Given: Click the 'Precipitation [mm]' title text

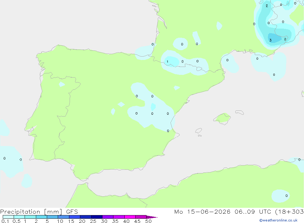Looking at the screenshot, I should pyautogui.click(x=31, y=211).
